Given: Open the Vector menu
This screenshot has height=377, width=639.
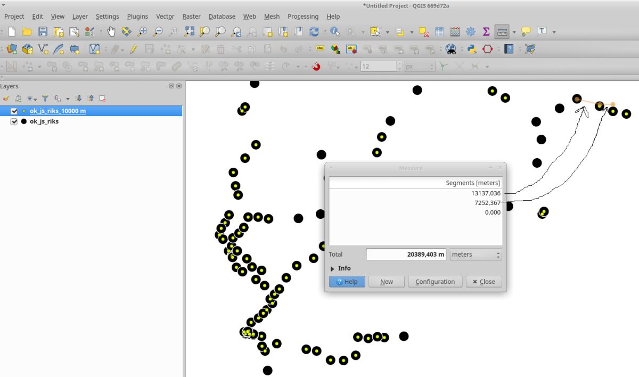Looking at the screenshot, I should [165, 17].
